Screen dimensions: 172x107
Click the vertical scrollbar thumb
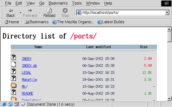[169, 37]
